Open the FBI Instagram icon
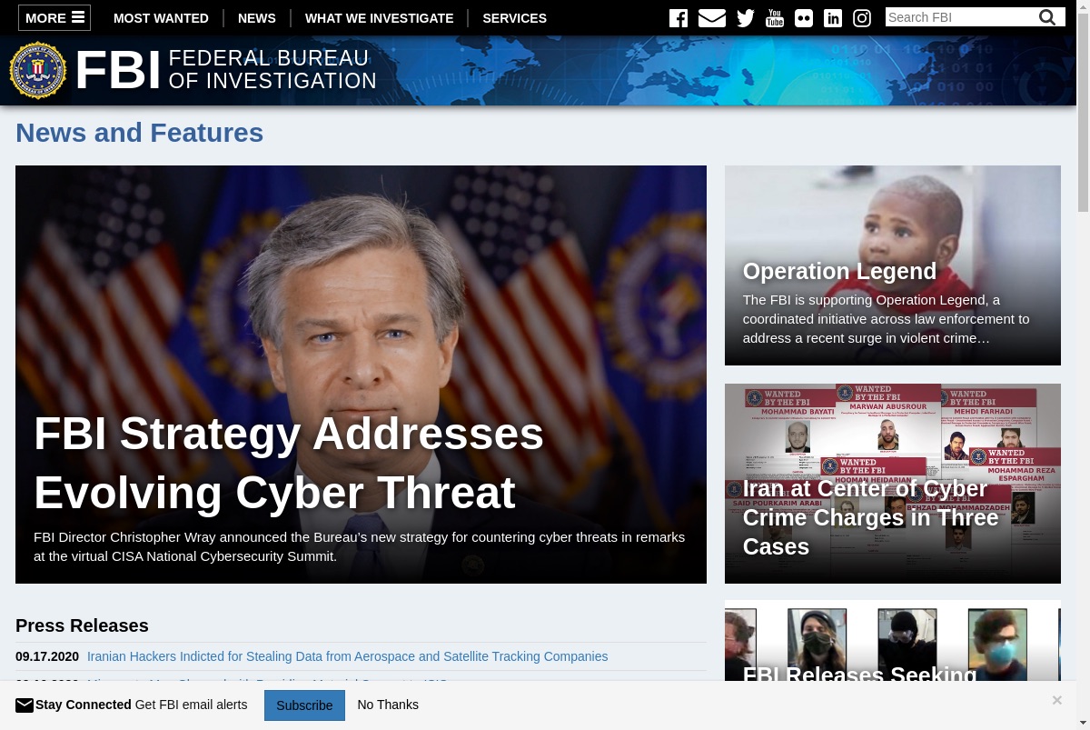 [x=862, y=18]
